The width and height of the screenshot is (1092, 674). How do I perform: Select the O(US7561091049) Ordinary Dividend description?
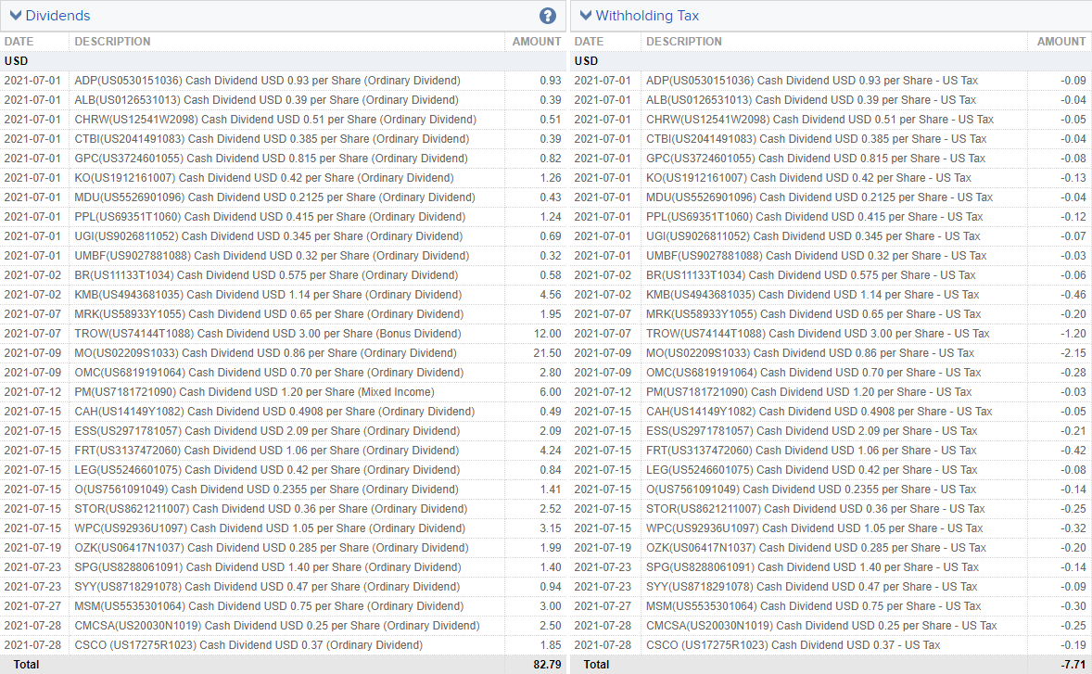click(x=267, y=490)
